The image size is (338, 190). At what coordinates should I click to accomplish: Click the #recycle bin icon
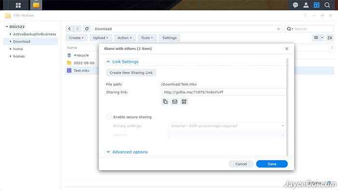point(69,55)
